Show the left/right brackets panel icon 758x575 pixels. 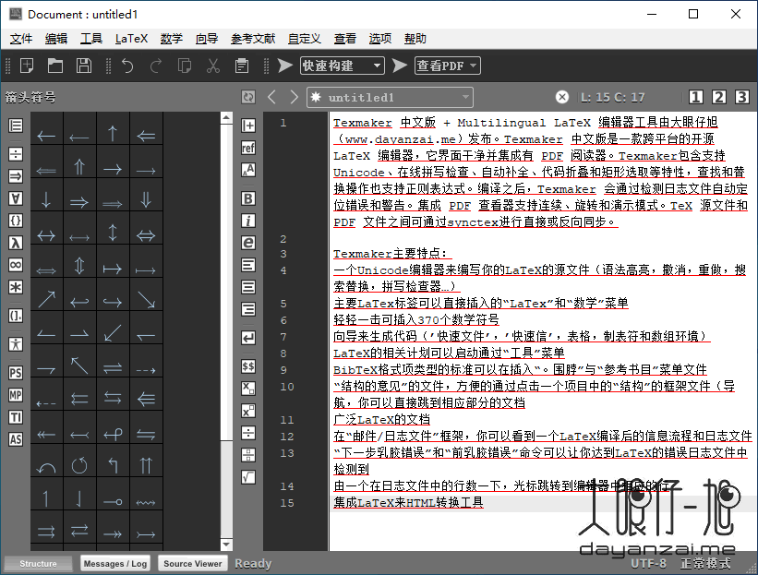tap(16, 316)
